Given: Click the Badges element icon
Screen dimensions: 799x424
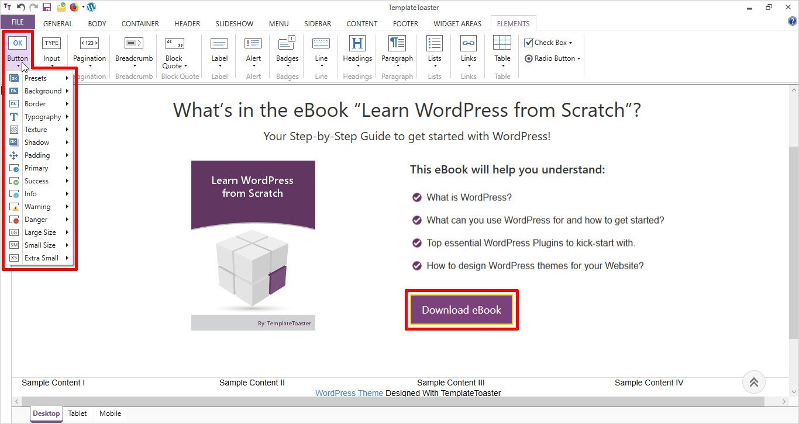Looking at the screenshot, I should (287, 44).
